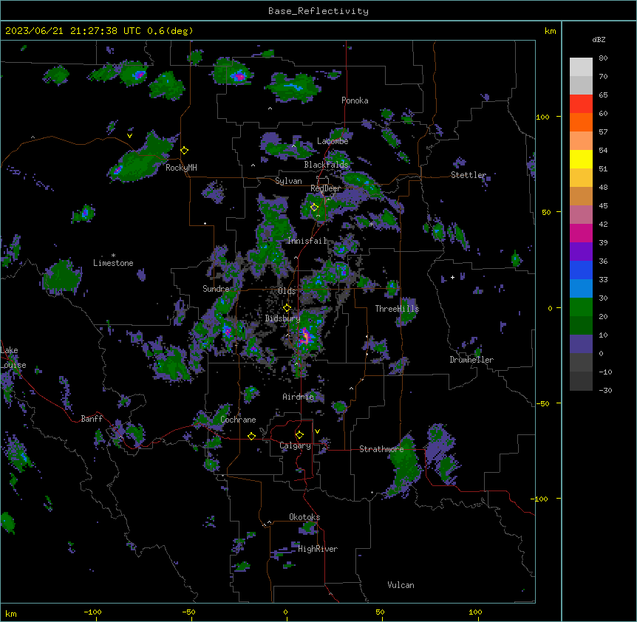Click the Drumheller label
637x622 pixels.
coord(471,360)
